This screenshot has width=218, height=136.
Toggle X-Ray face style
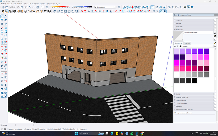click(x=170, y=7)
